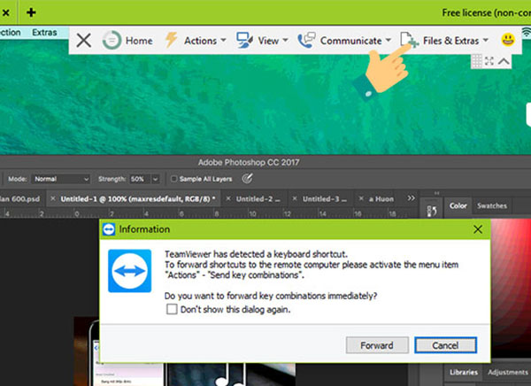531x386 pixels.
Task: Close the Untitled-2 document tab
Action: point(228,198)
